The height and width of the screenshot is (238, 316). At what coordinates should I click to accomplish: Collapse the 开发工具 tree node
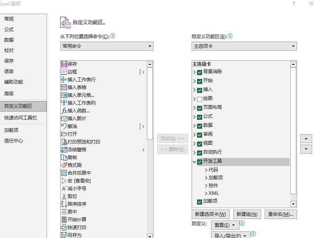tap(194, 162)
